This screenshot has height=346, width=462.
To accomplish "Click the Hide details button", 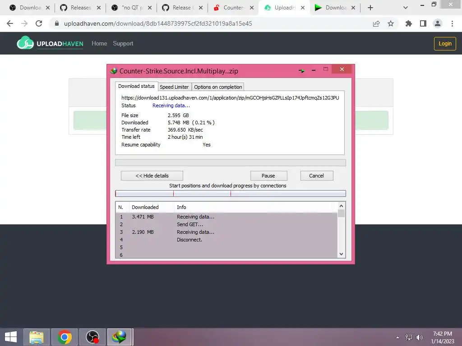I will point(152,176).
